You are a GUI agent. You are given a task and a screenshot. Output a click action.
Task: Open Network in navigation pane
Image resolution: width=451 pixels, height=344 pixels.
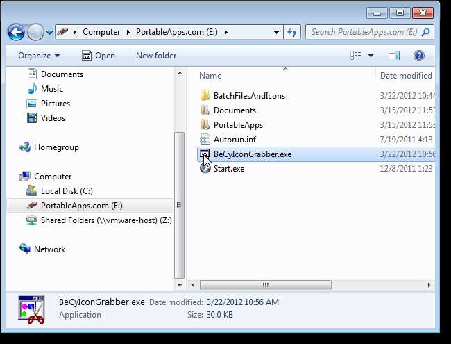pos(49,249)
